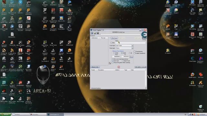This screenshot has width=207, height=116.
Task: Click the open folder icon in Cheat Engine toolbar
Action: click(95, 33)
